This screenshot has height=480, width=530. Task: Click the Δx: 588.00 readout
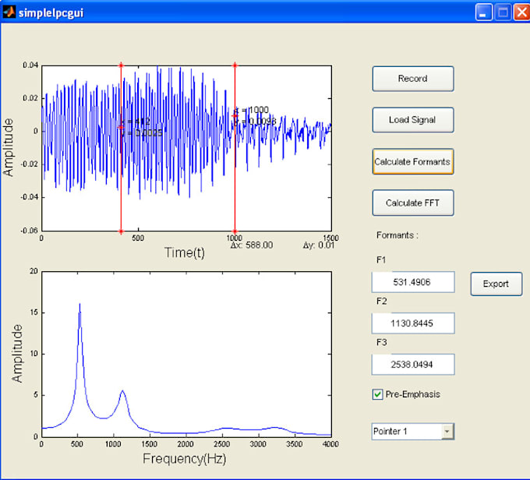252,245
